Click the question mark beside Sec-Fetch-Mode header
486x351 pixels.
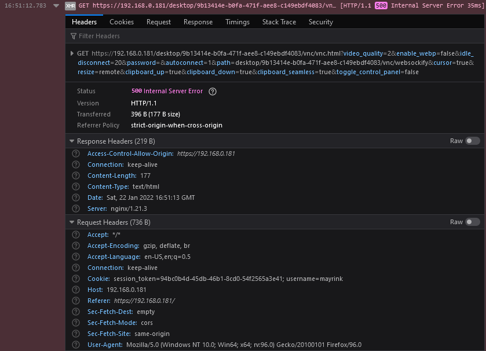click(x=76, y=323)
